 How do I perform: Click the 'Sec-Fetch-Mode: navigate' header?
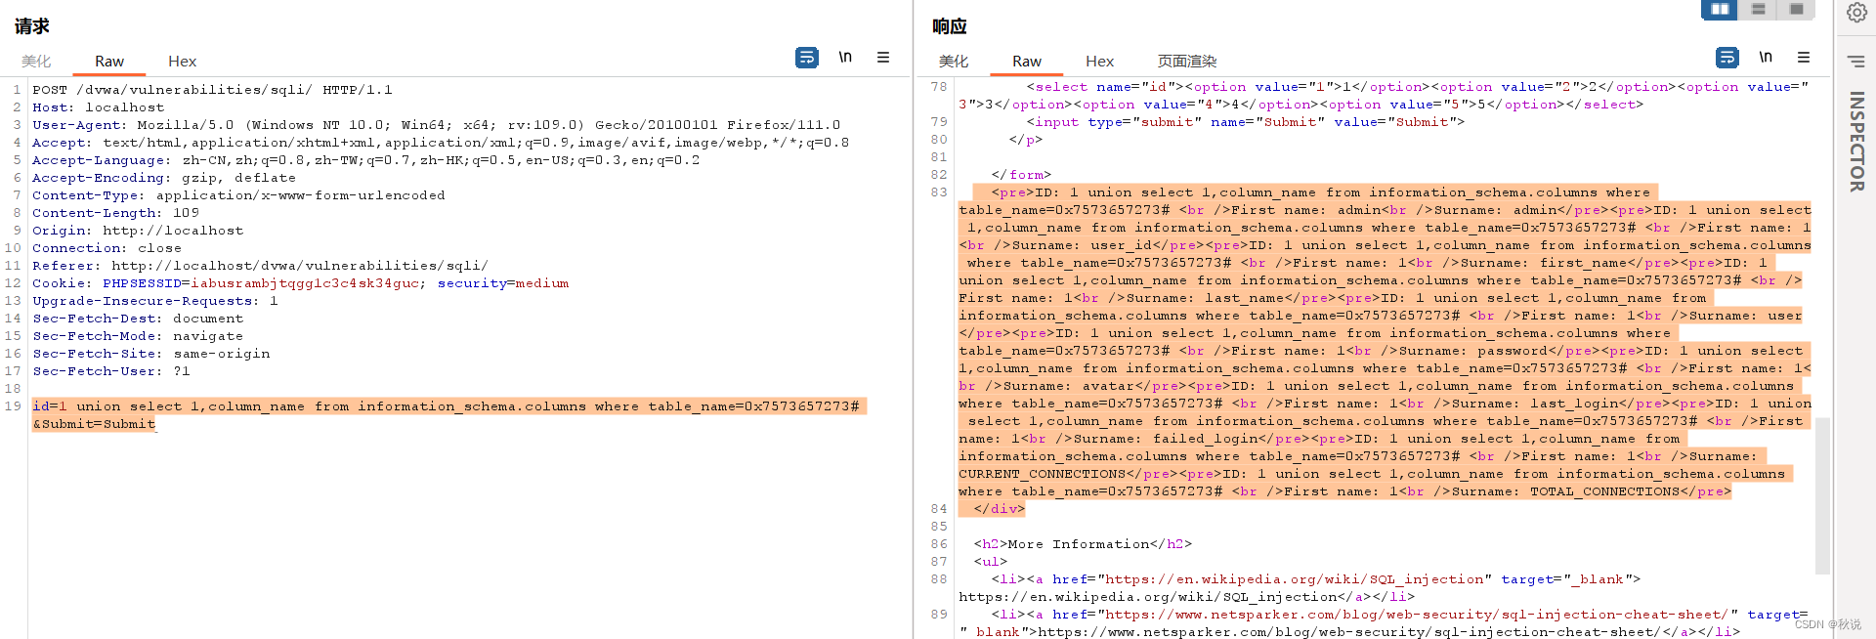tap(138, 336)
